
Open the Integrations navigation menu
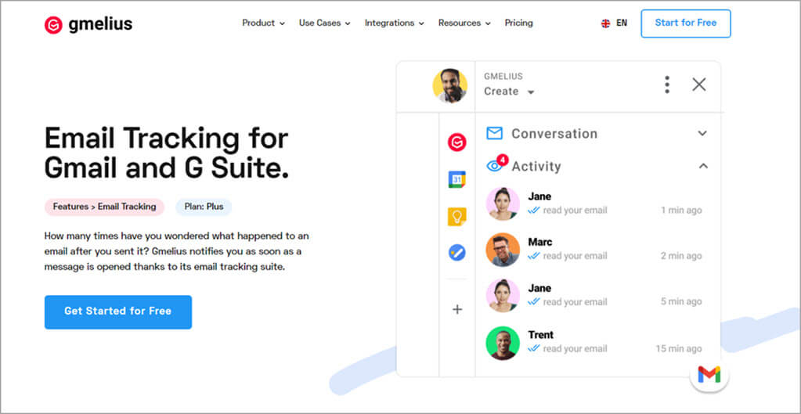click(394, 23)
